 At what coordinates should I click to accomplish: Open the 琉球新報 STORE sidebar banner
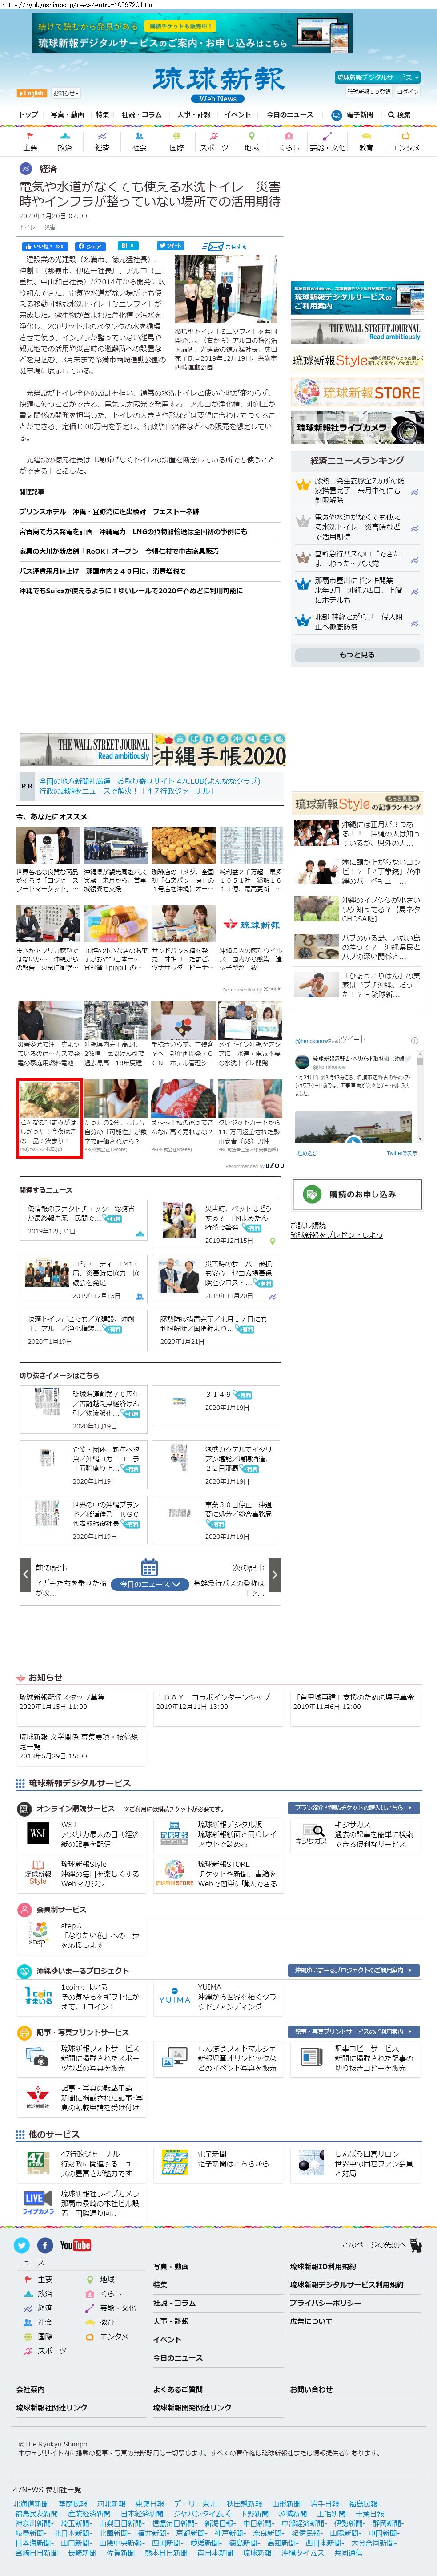(357, 393)
